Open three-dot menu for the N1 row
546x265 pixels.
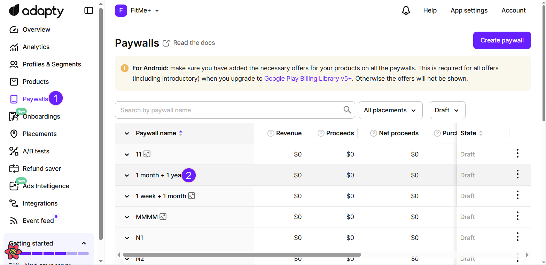(x=517, y=237)
